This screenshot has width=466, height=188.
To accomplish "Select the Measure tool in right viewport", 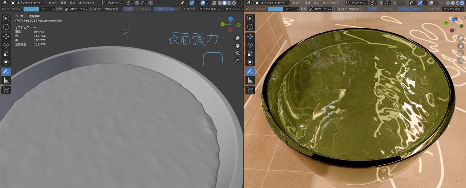I will [x=250, y=80].
